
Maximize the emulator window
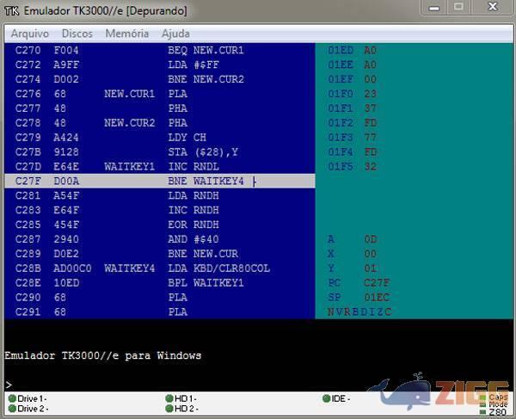pyautogui.click(x=458, y=8)
